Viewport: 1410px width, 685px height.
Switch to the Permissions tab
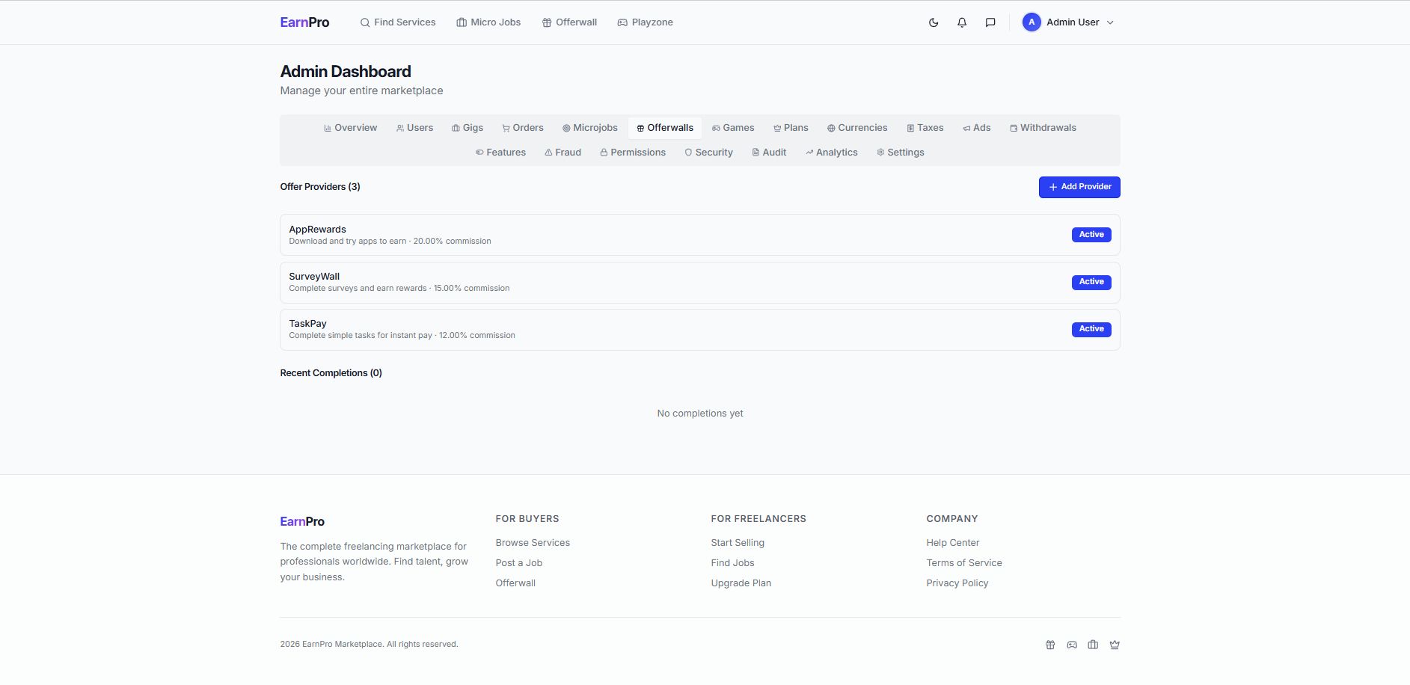point(633,153)
